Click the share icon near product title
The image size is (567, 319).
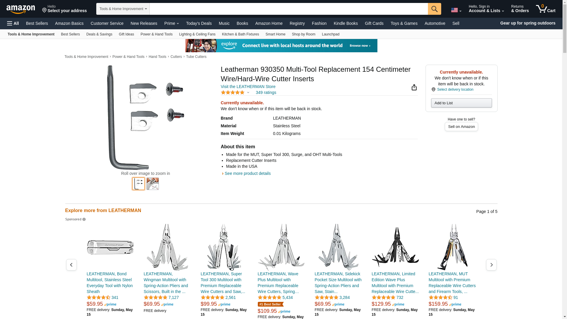click(414, 87)
